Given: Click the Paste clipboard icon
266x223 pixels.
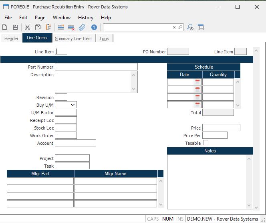Looking at the screenshot, I should tap(48, 27).
